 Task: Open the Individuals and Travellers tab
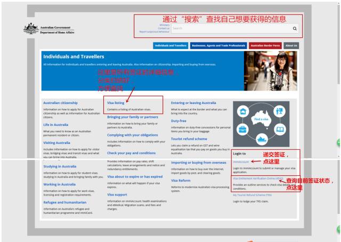pos(170,45)
